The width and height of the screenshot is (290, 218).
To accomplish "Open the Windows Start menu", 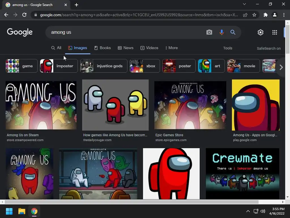I will 9,211.
